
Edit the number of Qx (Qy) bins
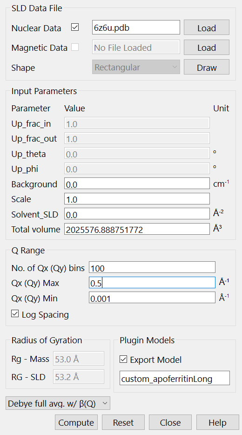152,267
